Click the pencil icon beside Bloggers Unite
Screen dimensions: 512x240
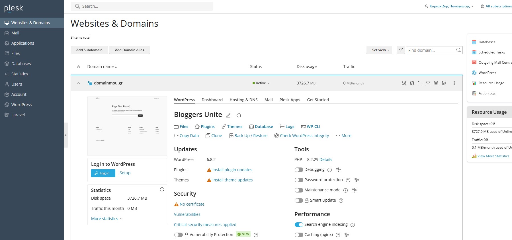228,115
